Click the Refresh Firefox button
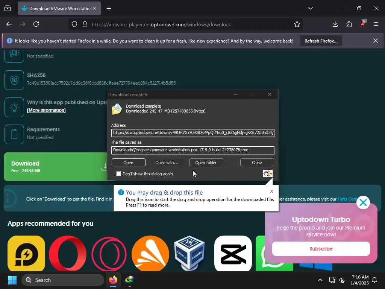Viewport: 385px width, 289px height. (x=321, y=41)
